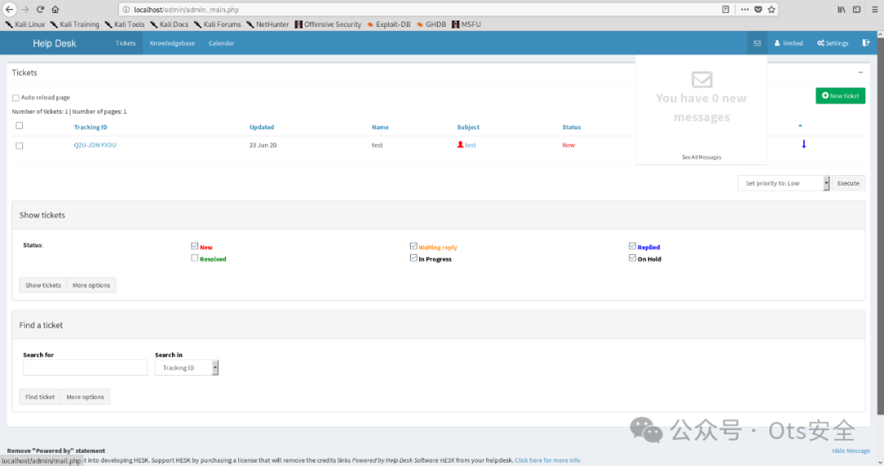Open Click here for more info link
884x466 pixels.
pyautogui.click(x=547, y=460)
